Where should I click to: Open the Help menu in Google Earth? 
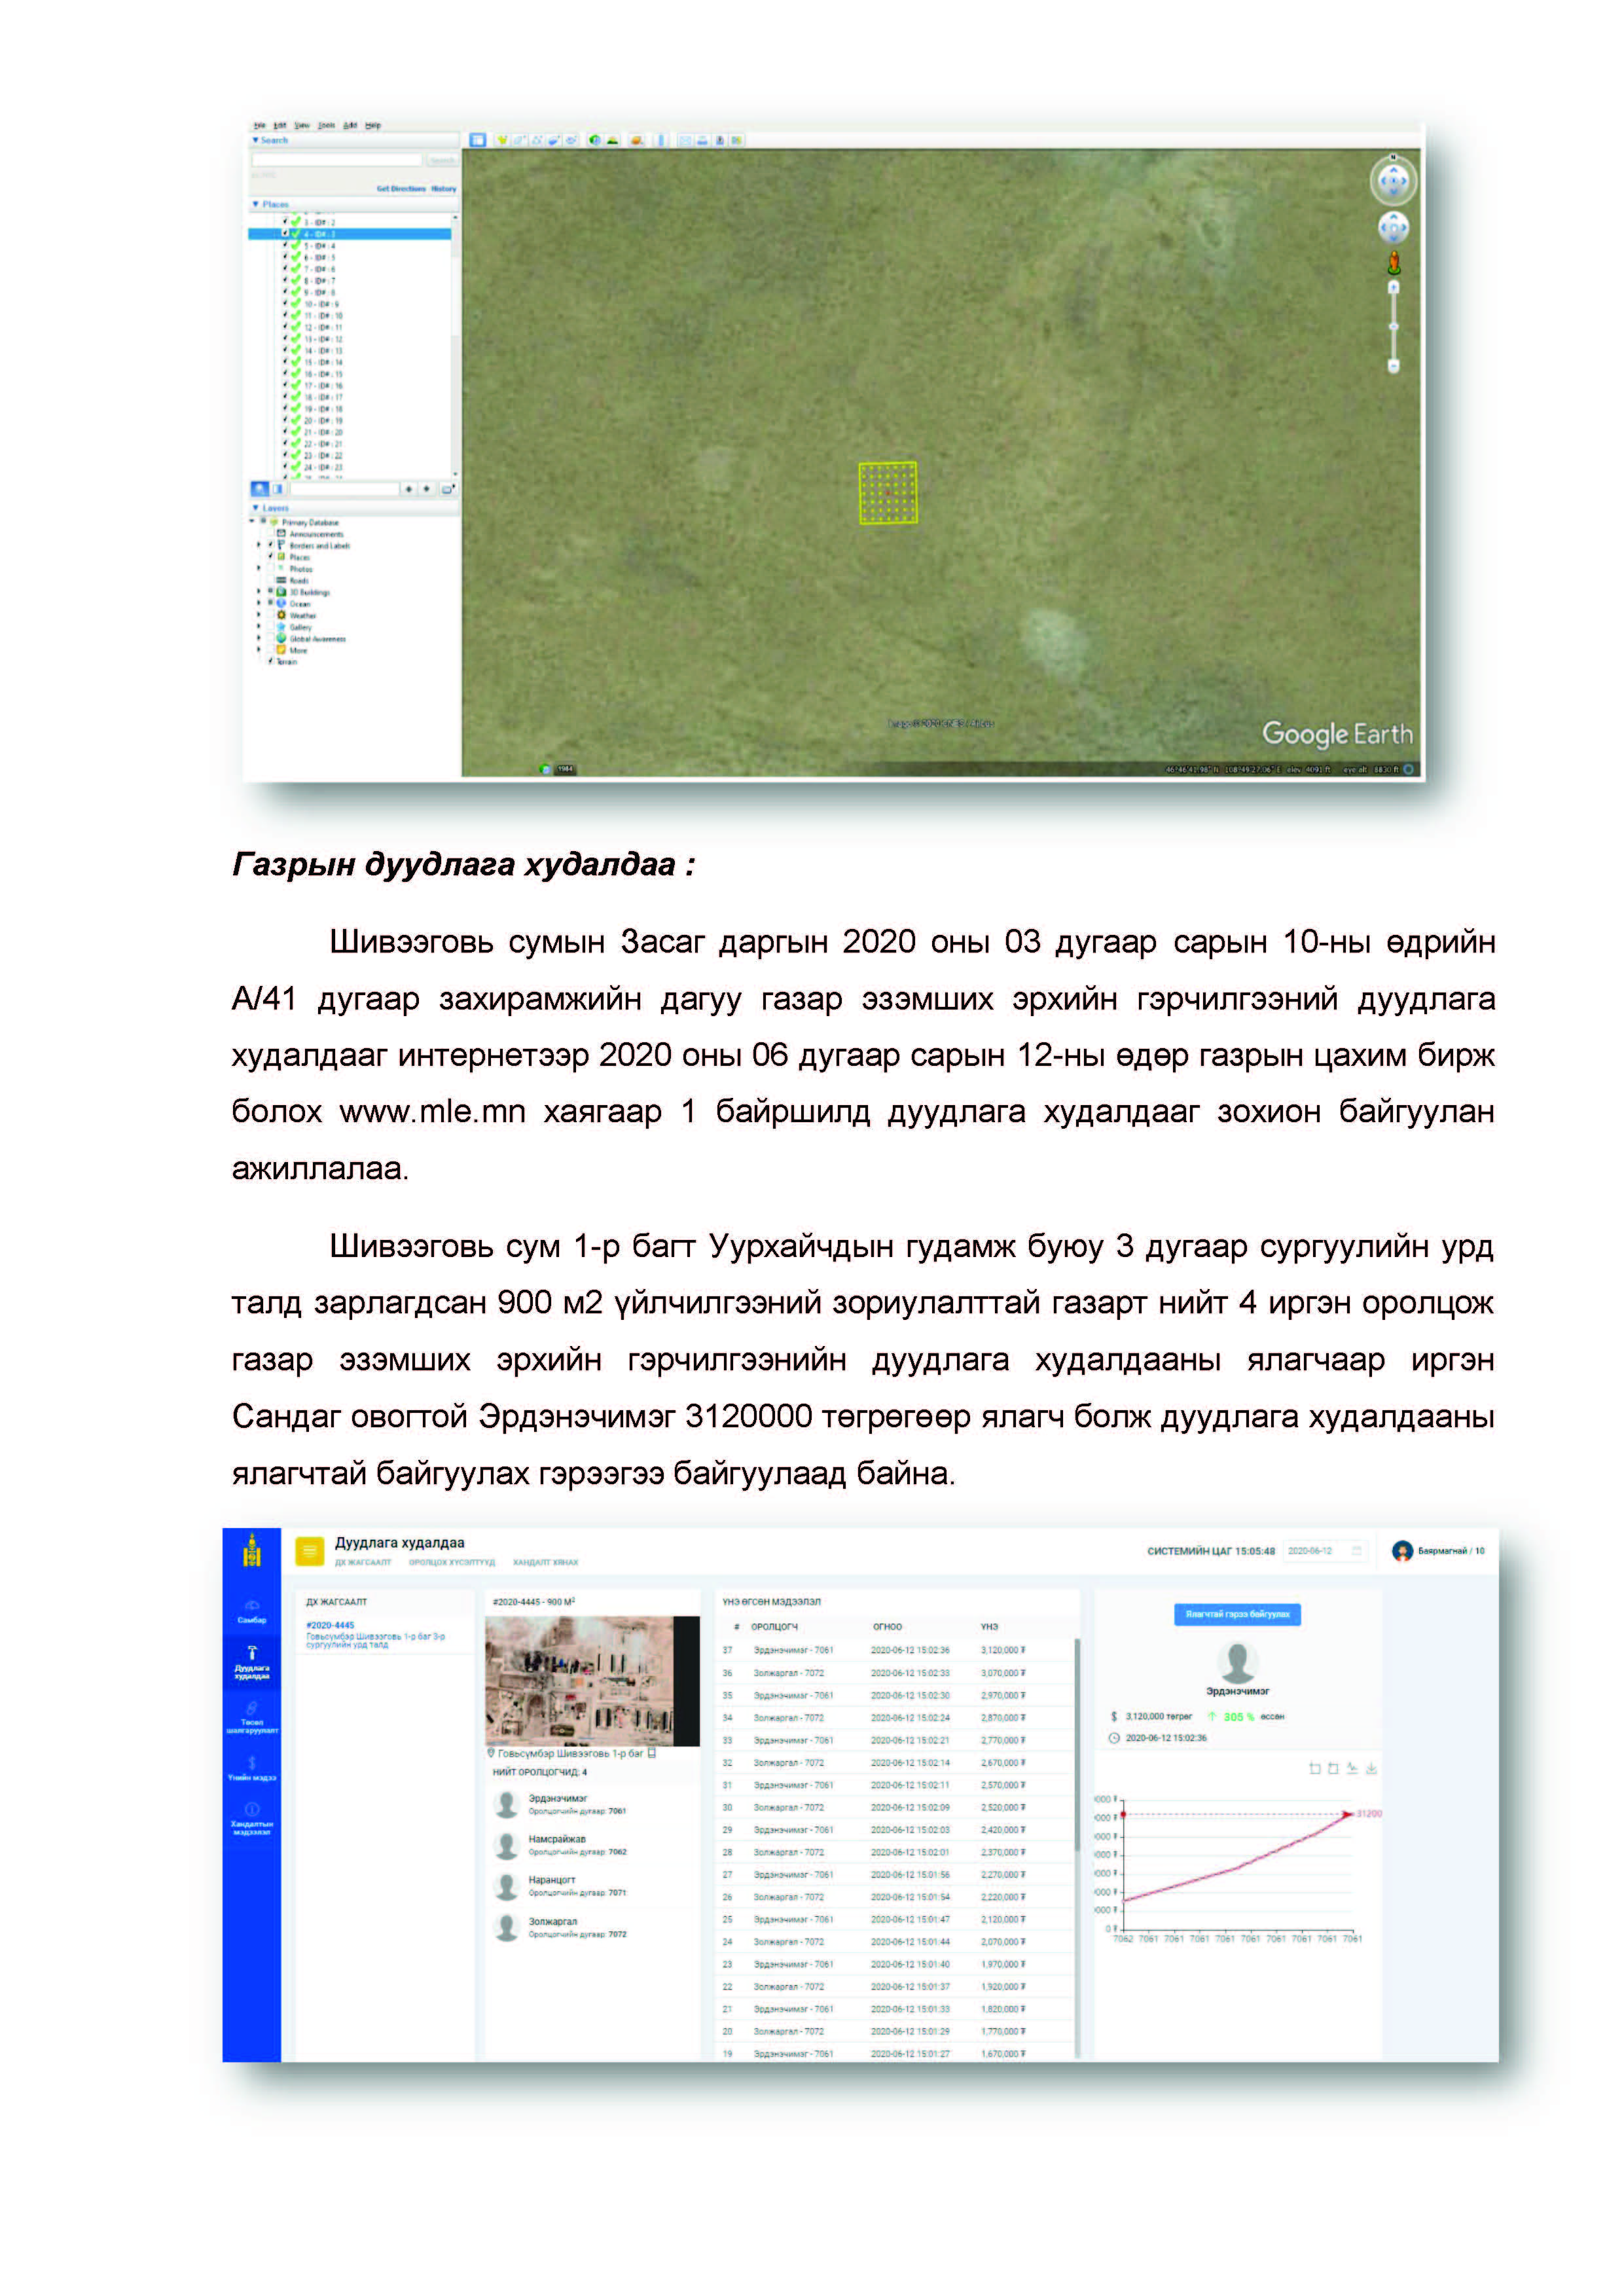tap(373, 126)
